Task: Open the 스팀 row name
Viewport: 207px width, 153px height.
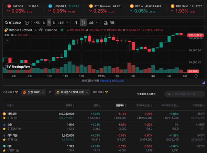Action: (10, 125)
